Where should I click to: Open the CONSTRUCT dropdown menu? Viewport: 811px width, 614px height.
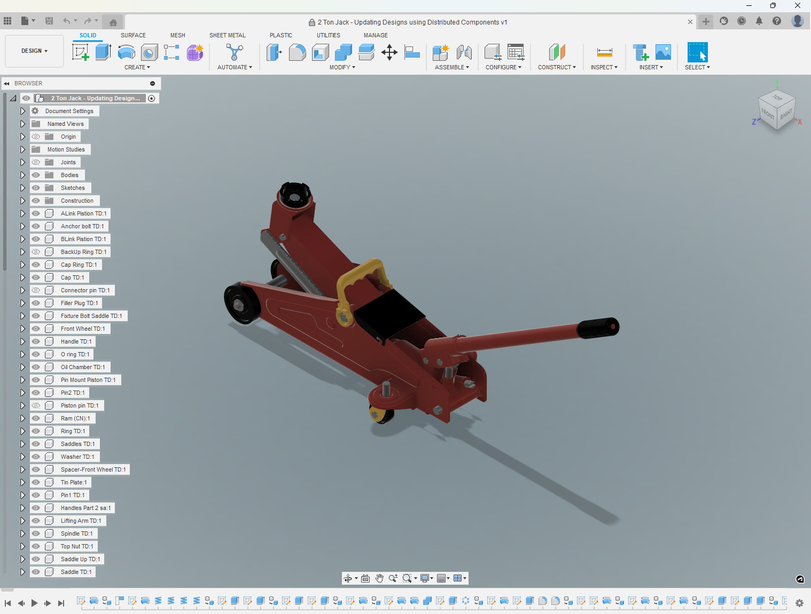pos(557,67)
